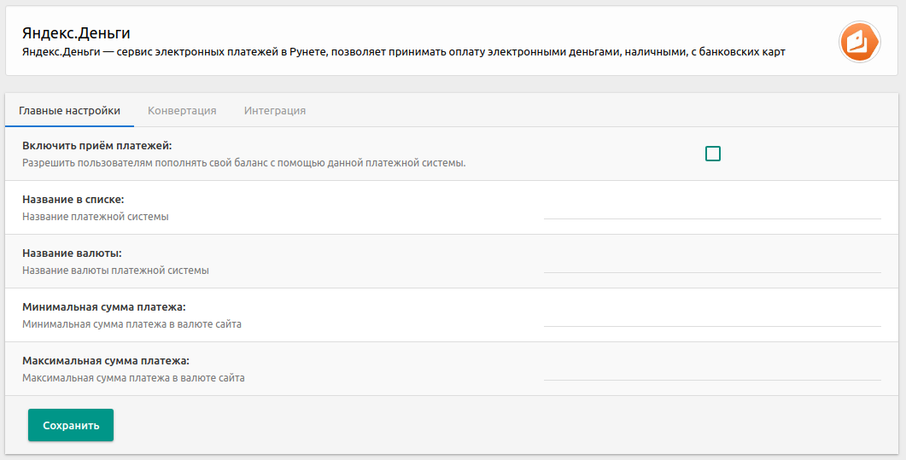Click the hint text starting with Разрешить пользователям

click(x=243, y=163)
